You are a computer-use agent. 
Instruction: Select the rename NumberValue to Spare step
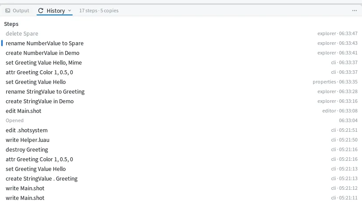[x=181, y=43]
